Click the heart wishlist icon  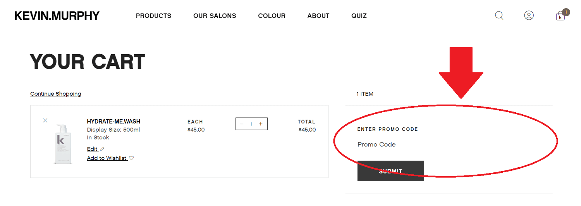[131, 158]
